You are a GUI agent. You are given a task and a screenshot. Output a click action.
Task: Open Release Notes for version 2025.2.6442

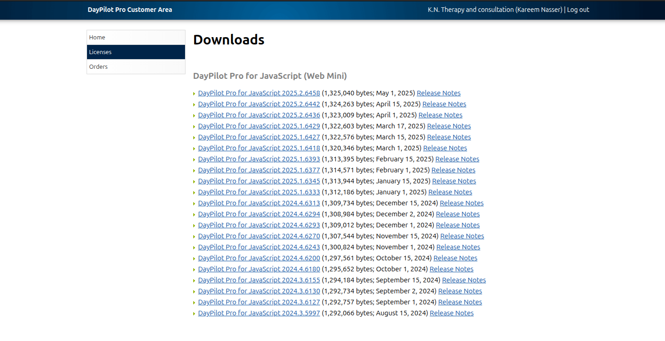pos(444,104)
